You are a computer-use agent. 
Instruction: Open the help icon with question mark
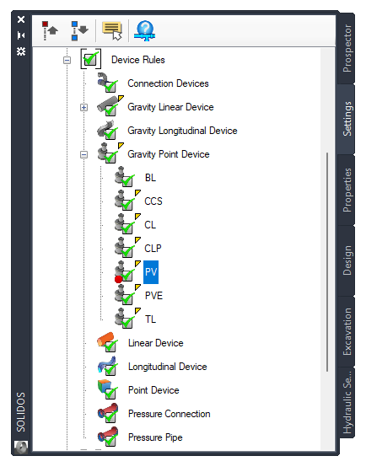coord(144,30)
